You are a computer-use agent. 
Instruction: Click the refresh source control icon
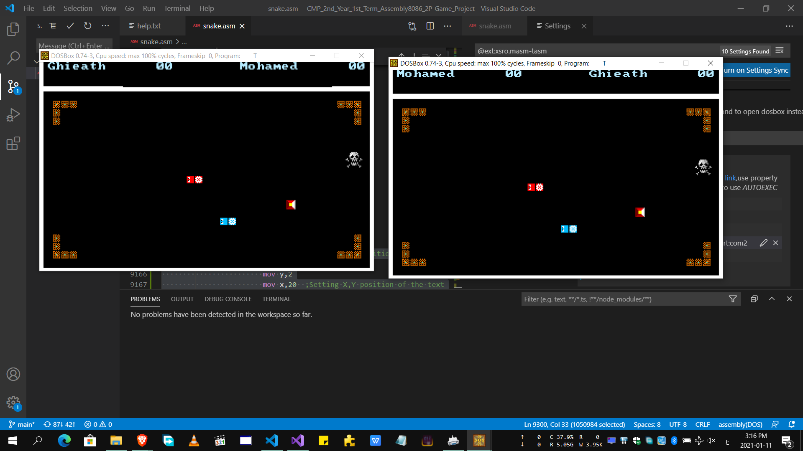click(87, 26)
